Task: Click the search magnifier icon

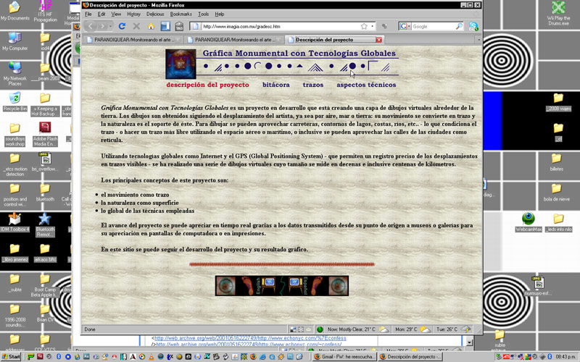Action: (x=460, y=26)
